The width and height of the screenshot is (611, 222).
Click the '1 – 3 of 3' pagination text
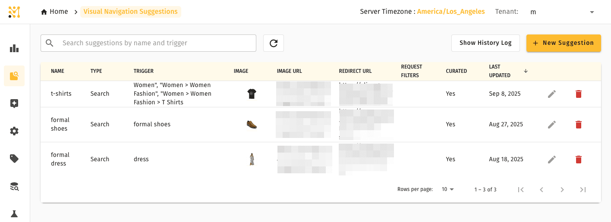click(x=485, y=190)
